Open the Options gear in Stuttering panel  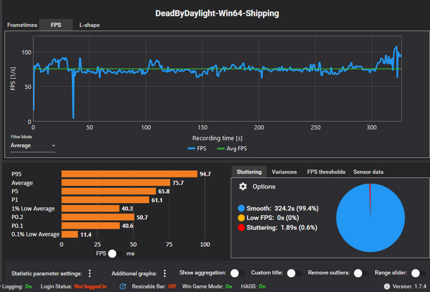[243, 186]
